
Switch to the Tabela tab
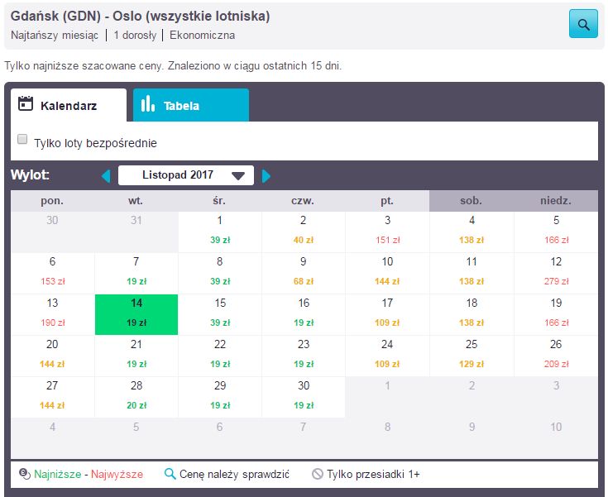pyautogui.click(x=190, y=106)
